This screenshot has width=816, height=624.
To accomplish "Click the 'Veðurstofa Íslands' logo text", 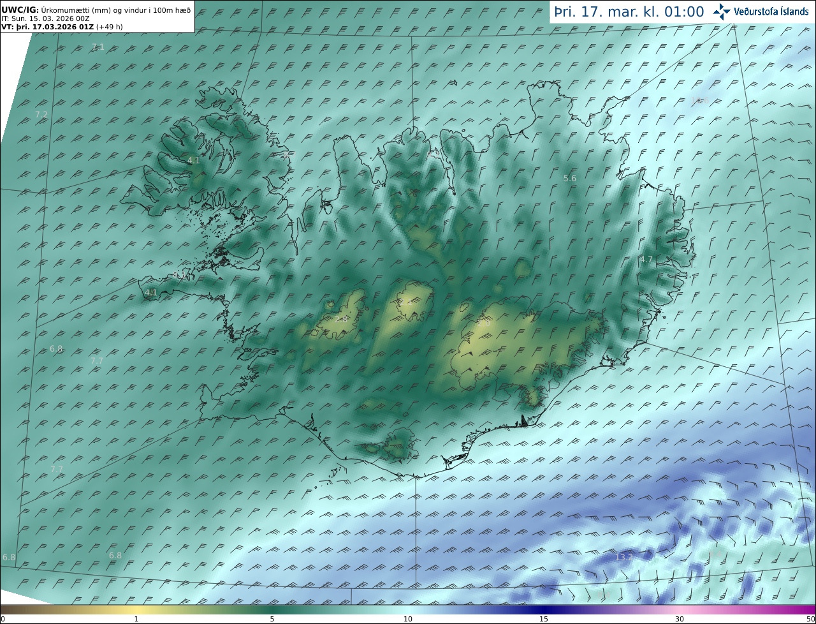I will (x=771, y=11).
